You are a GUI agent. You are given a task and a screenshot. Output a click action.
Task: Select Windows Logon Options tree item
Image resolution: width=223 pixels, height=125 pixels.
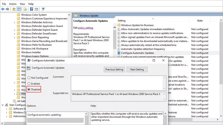35,56
